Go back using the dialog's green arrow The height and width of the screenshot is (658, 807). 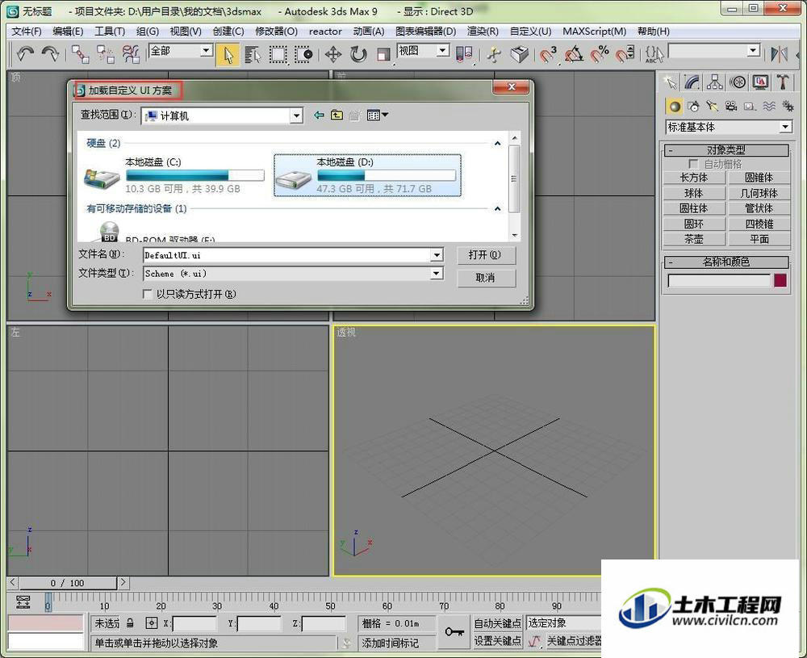[319, 115]
